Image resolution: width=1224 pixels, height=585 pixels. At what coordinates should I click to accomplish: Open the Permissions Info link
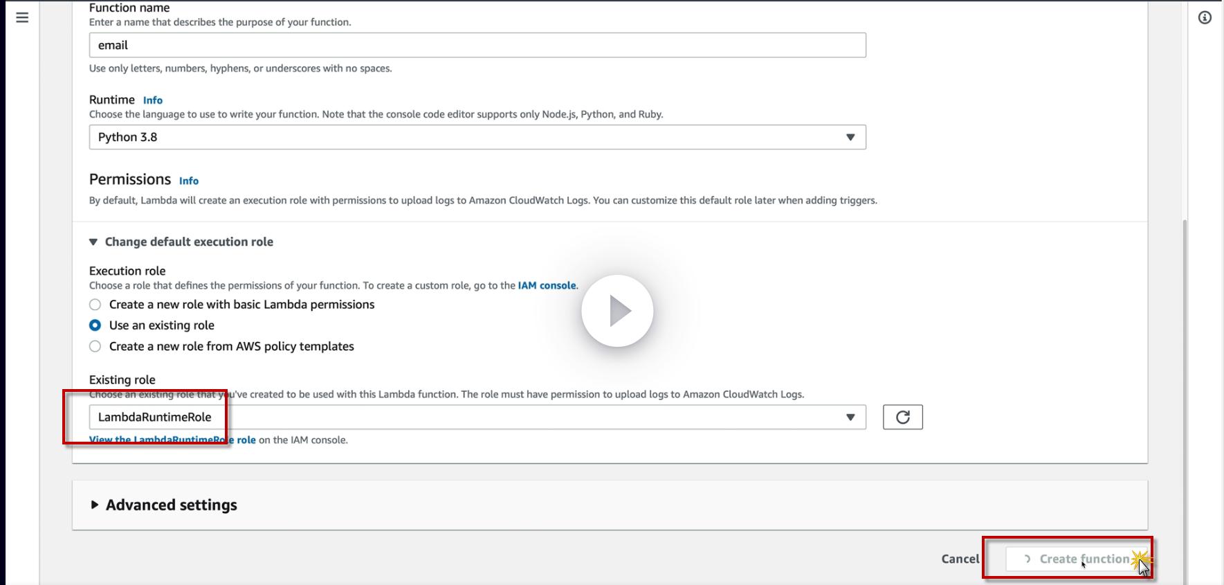point(189,181)
